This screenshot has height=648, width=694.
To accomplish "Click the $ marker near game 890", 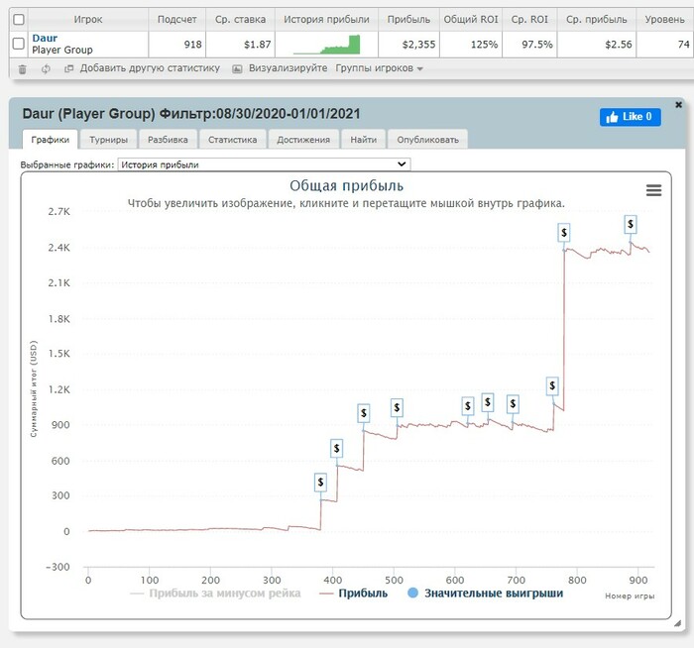I will click(631, 224).
